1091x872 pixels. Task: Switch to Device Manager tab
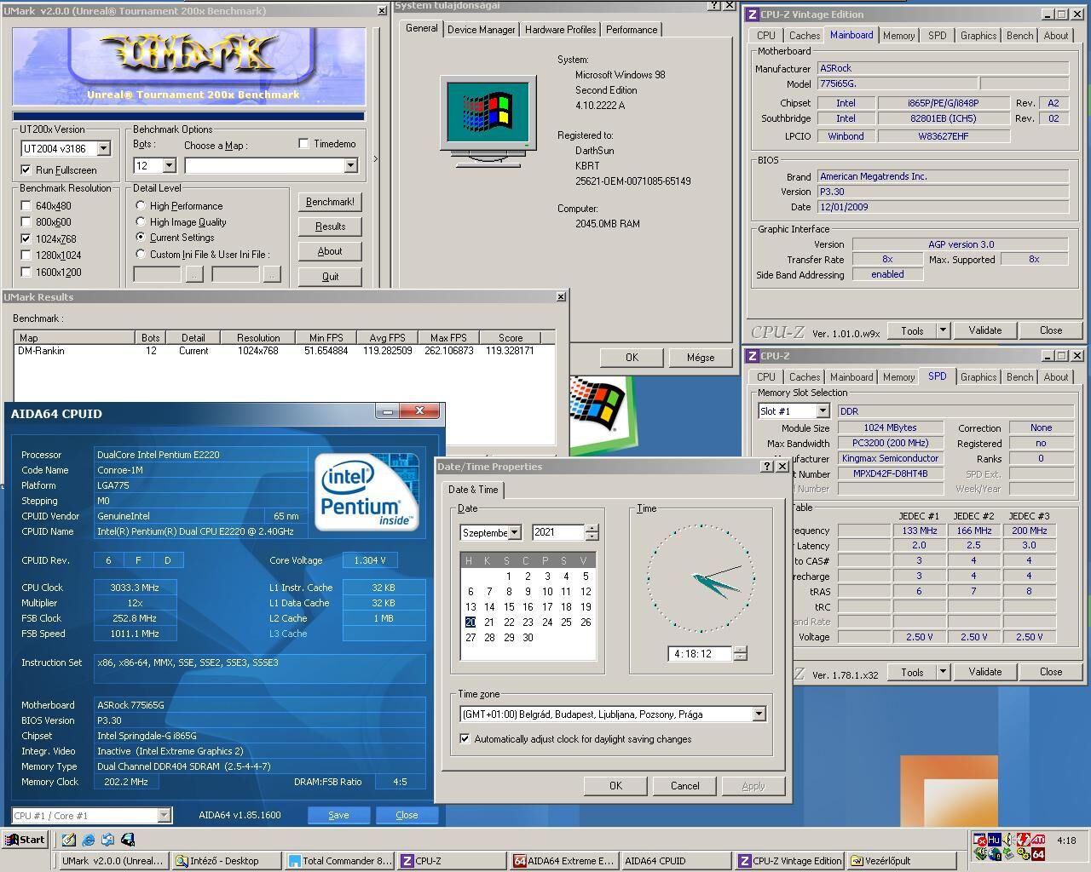[481, 30]
